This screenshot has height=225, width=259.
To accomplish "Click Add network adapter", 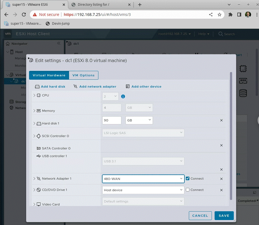I will [x=95, y=86].
